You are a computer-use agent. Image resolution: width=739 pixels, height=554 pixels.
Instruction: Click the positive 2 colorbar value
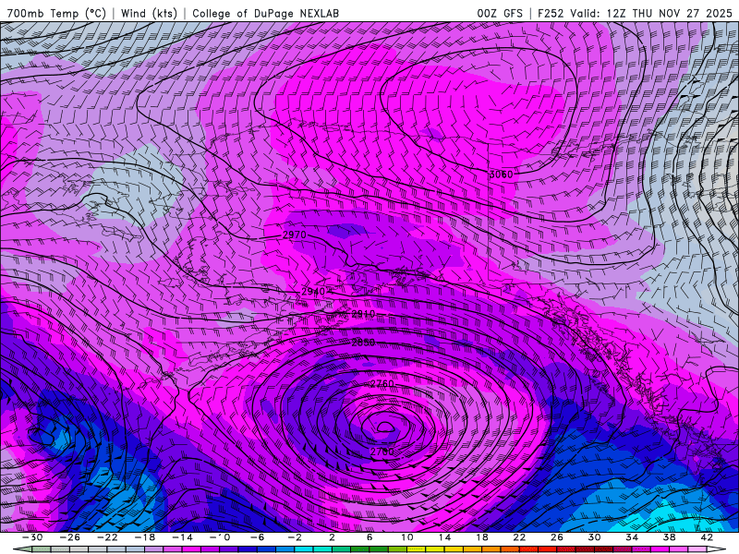(332, 537)
